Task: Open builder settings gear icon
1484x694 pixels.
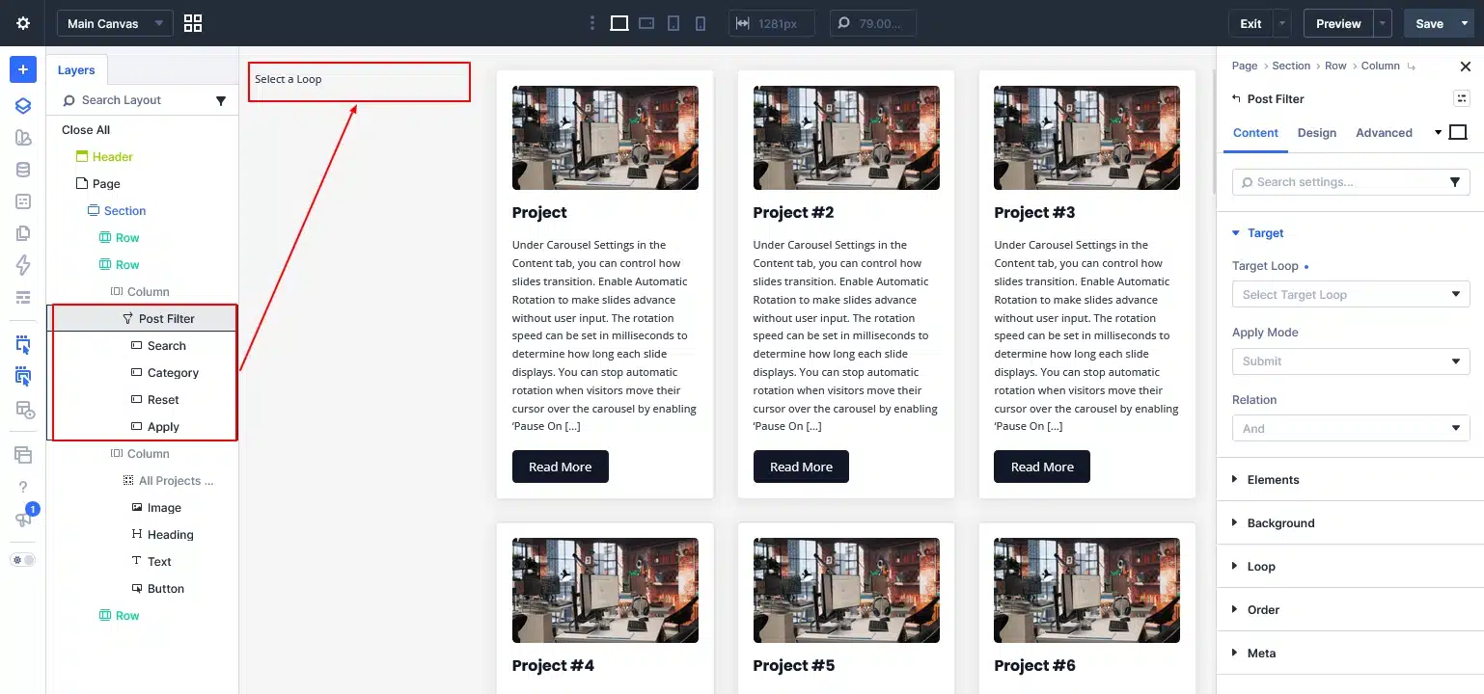Action: (23, 23)
